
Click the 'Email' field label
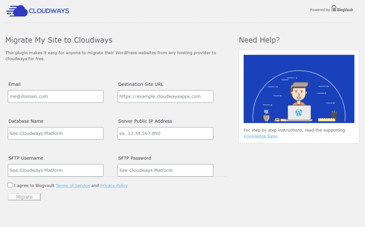click(x=14, y=84)
